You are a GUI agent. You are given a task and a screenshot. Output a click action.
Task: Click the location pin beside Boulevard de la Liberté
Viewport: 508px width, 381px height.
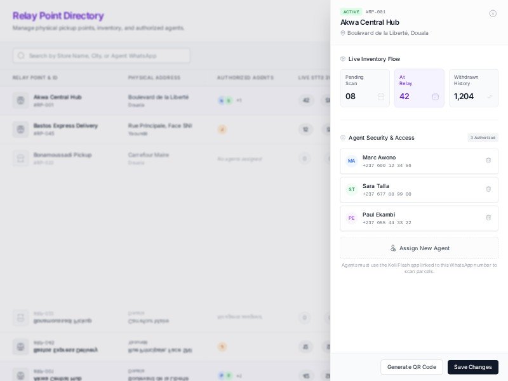point(343,32)
